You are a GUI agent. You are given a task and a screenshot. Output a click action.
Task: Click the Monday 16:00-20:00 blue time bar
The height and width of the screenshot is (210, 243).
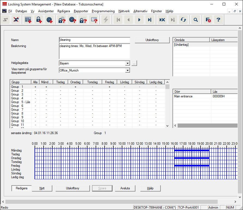tap(192, 150)
